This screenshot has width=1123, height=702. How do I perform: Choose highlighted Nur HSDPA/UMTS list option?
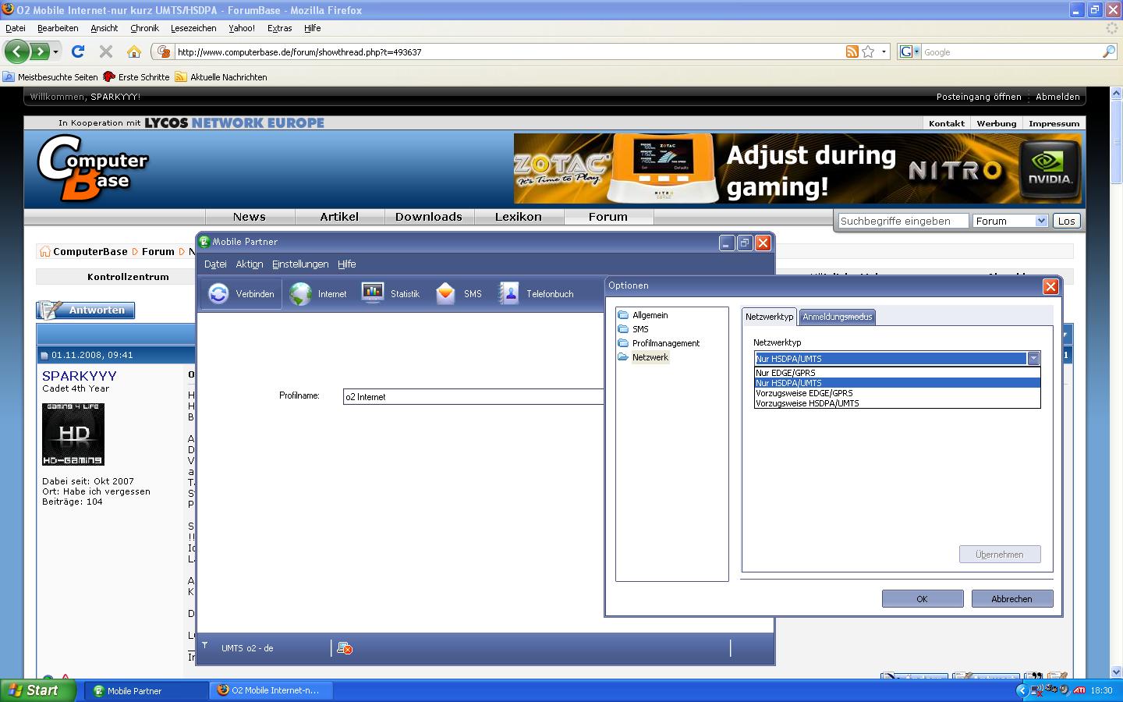point(897,383)
